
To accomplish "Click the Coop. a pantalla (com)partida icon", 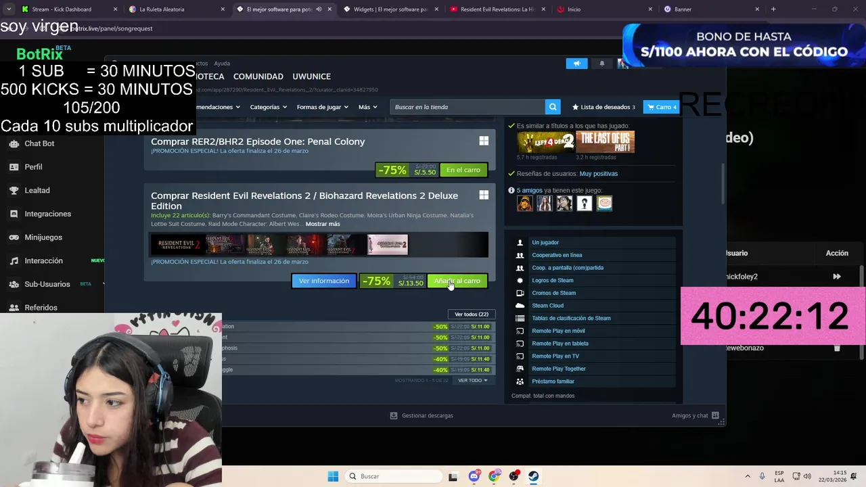I will tap(520, 268).
